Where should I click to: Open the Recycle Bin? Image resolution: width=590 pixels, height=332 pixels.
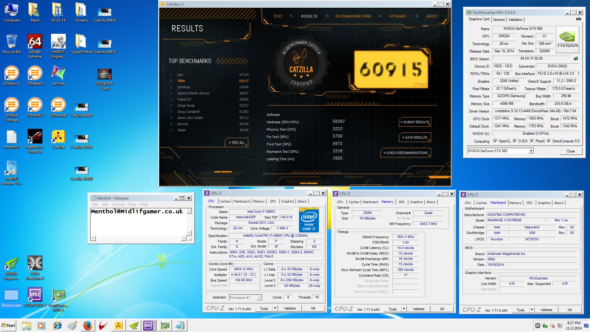11,44
